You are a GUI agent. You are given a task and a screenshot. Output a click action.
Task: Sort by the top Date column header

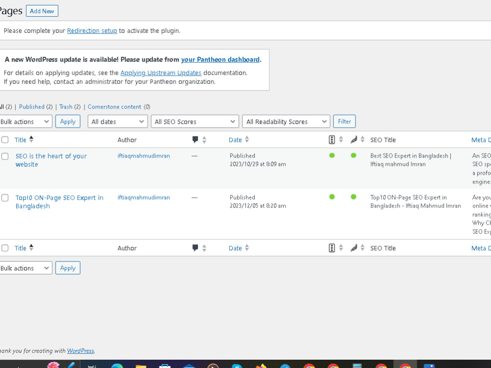point(235,140)
